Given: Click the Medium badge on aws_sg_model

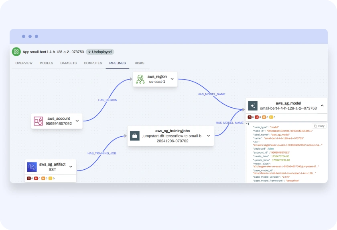Looking at the screenshot, I should point(264,117).
